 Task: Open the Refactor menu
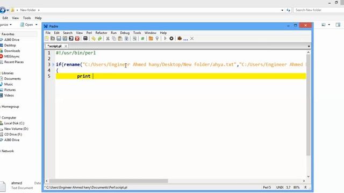(101, 33)
